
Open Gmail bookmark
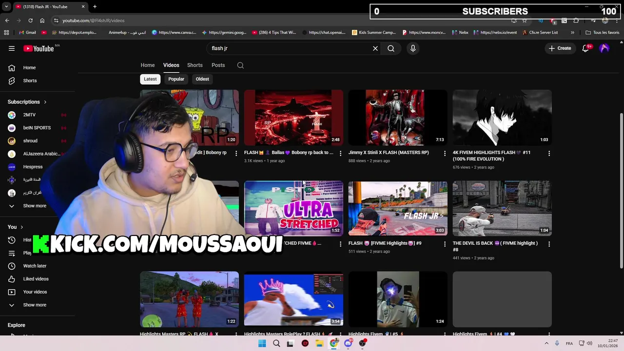pyautogui.click(x=27, y=33)
